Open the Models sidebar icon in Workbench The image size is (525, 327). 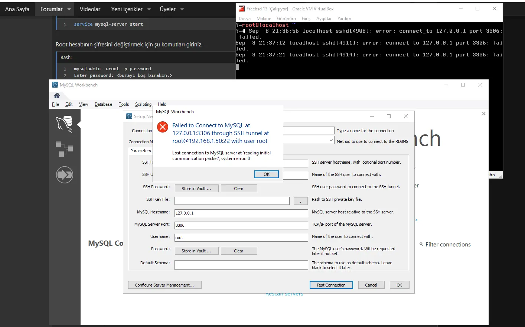[64, 149]
